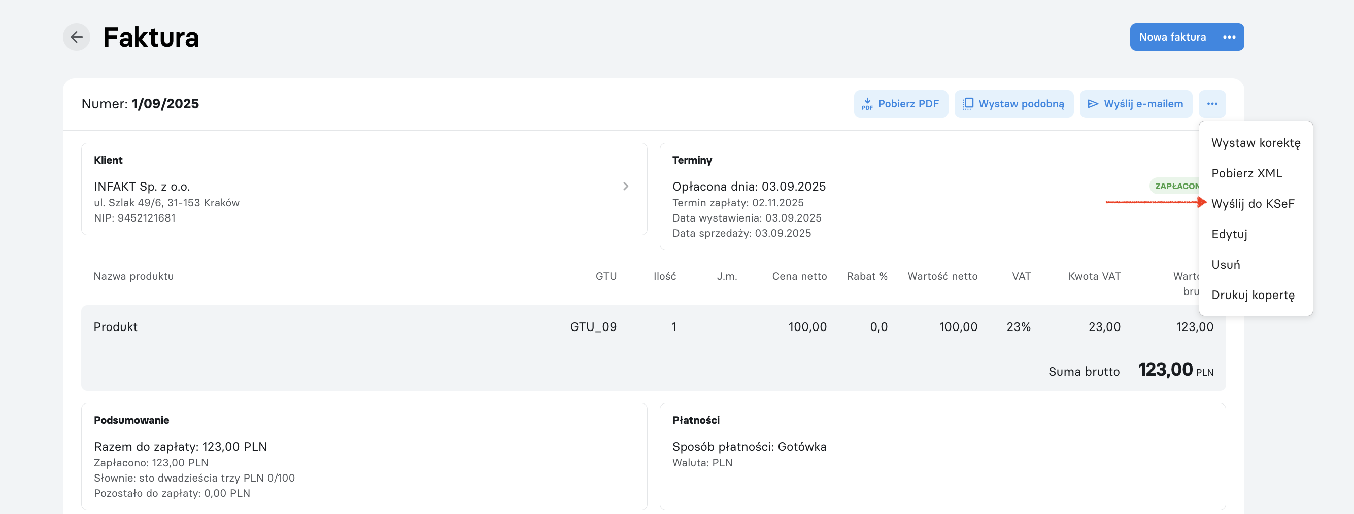Expand INFAKT client details chevron
The width and height of the screenshot is (1354, 514).
(625, 187)
